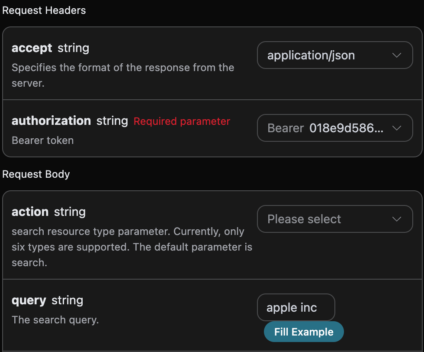Image resolution: width=424 pixels, height=352 pixels.
Task: Click the "Please select" placeholder text
Action: [304, 219]
